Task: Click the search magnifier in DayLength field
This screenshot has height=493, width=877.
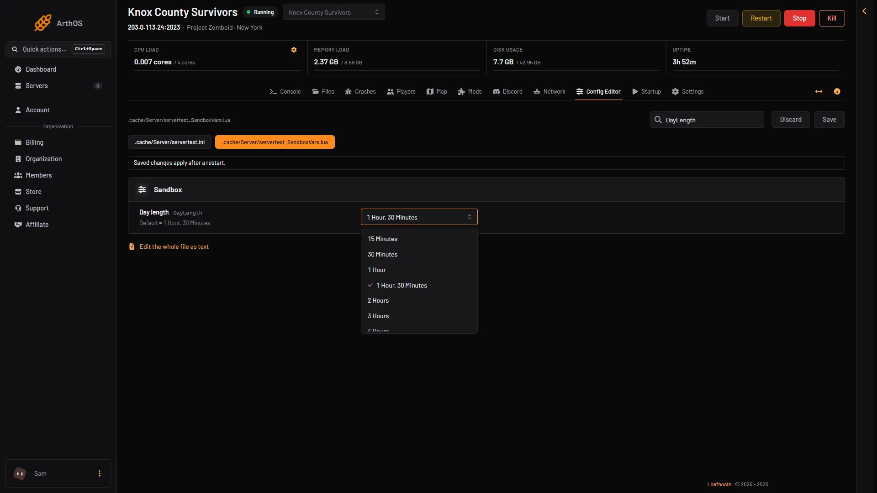Action: 658,120
